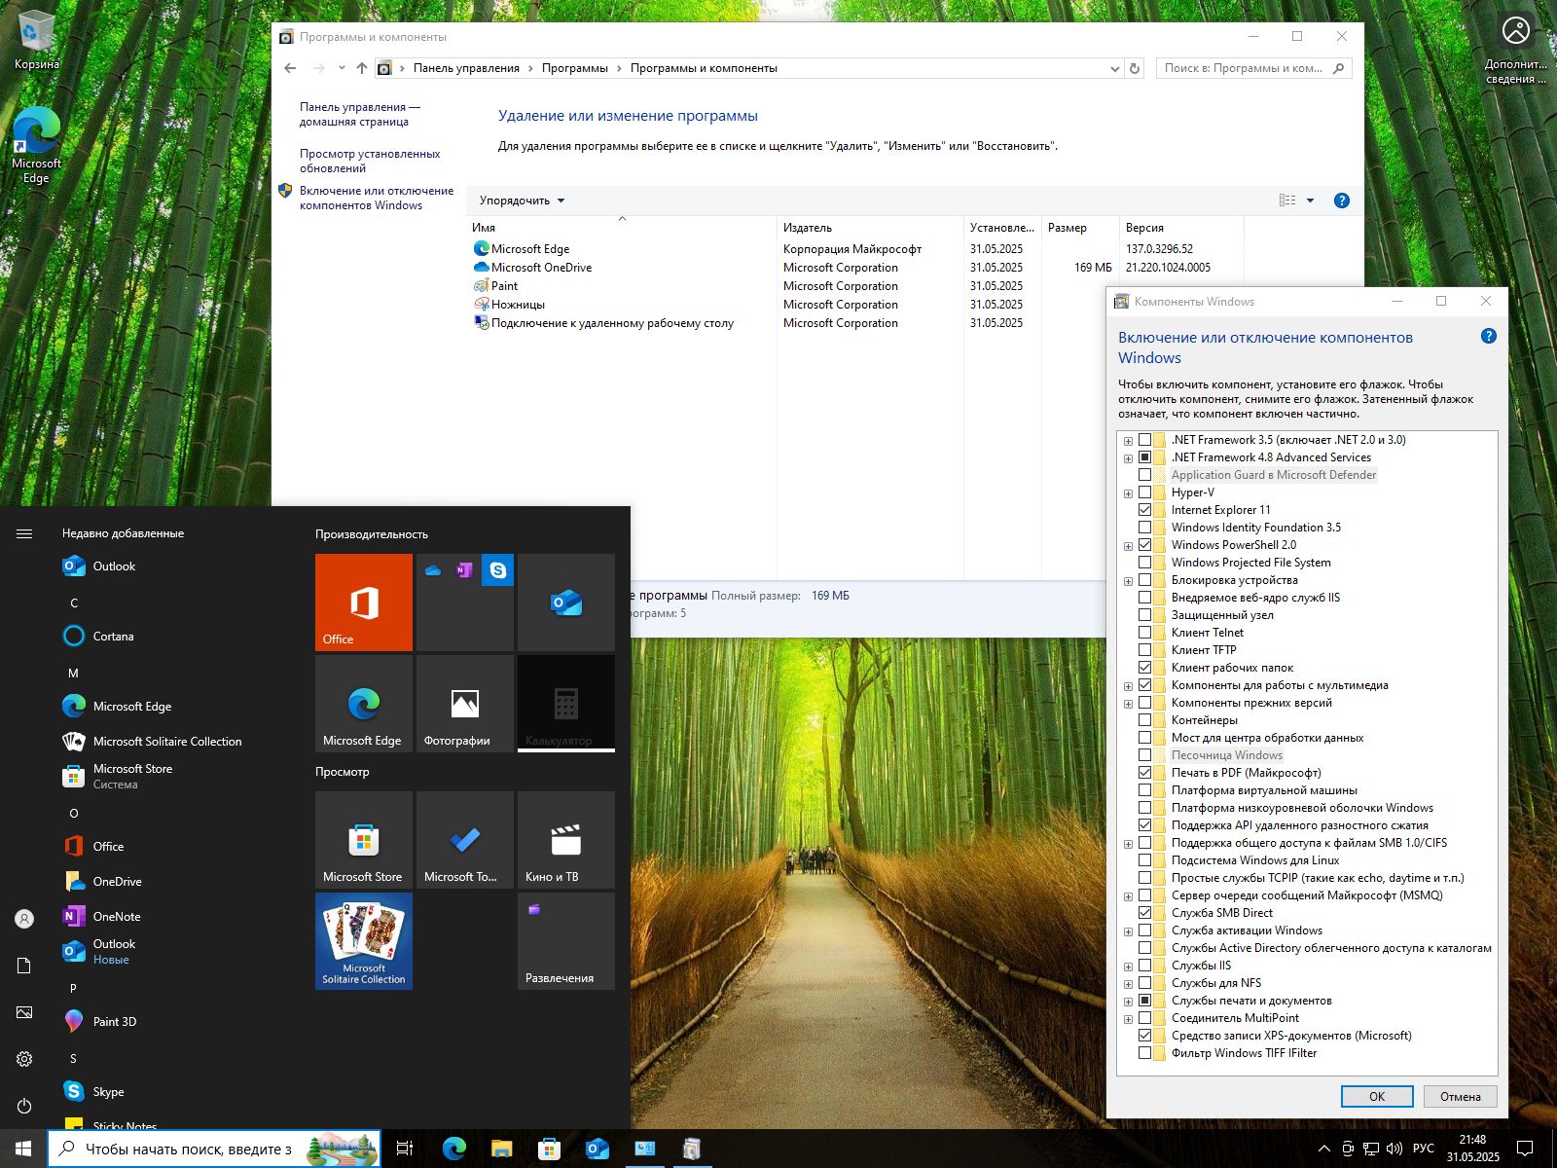Click the search field in Programs window
Viewport: 1557px width, 1168px height.
tap(1243, 68)
